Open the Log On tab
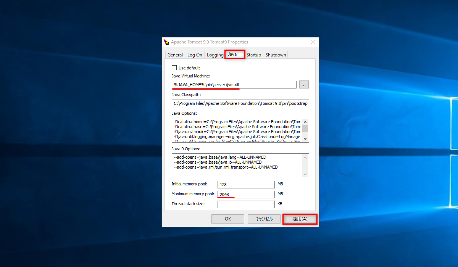The width and height of the screenshot is (458, 267). [x=195, y=55]
